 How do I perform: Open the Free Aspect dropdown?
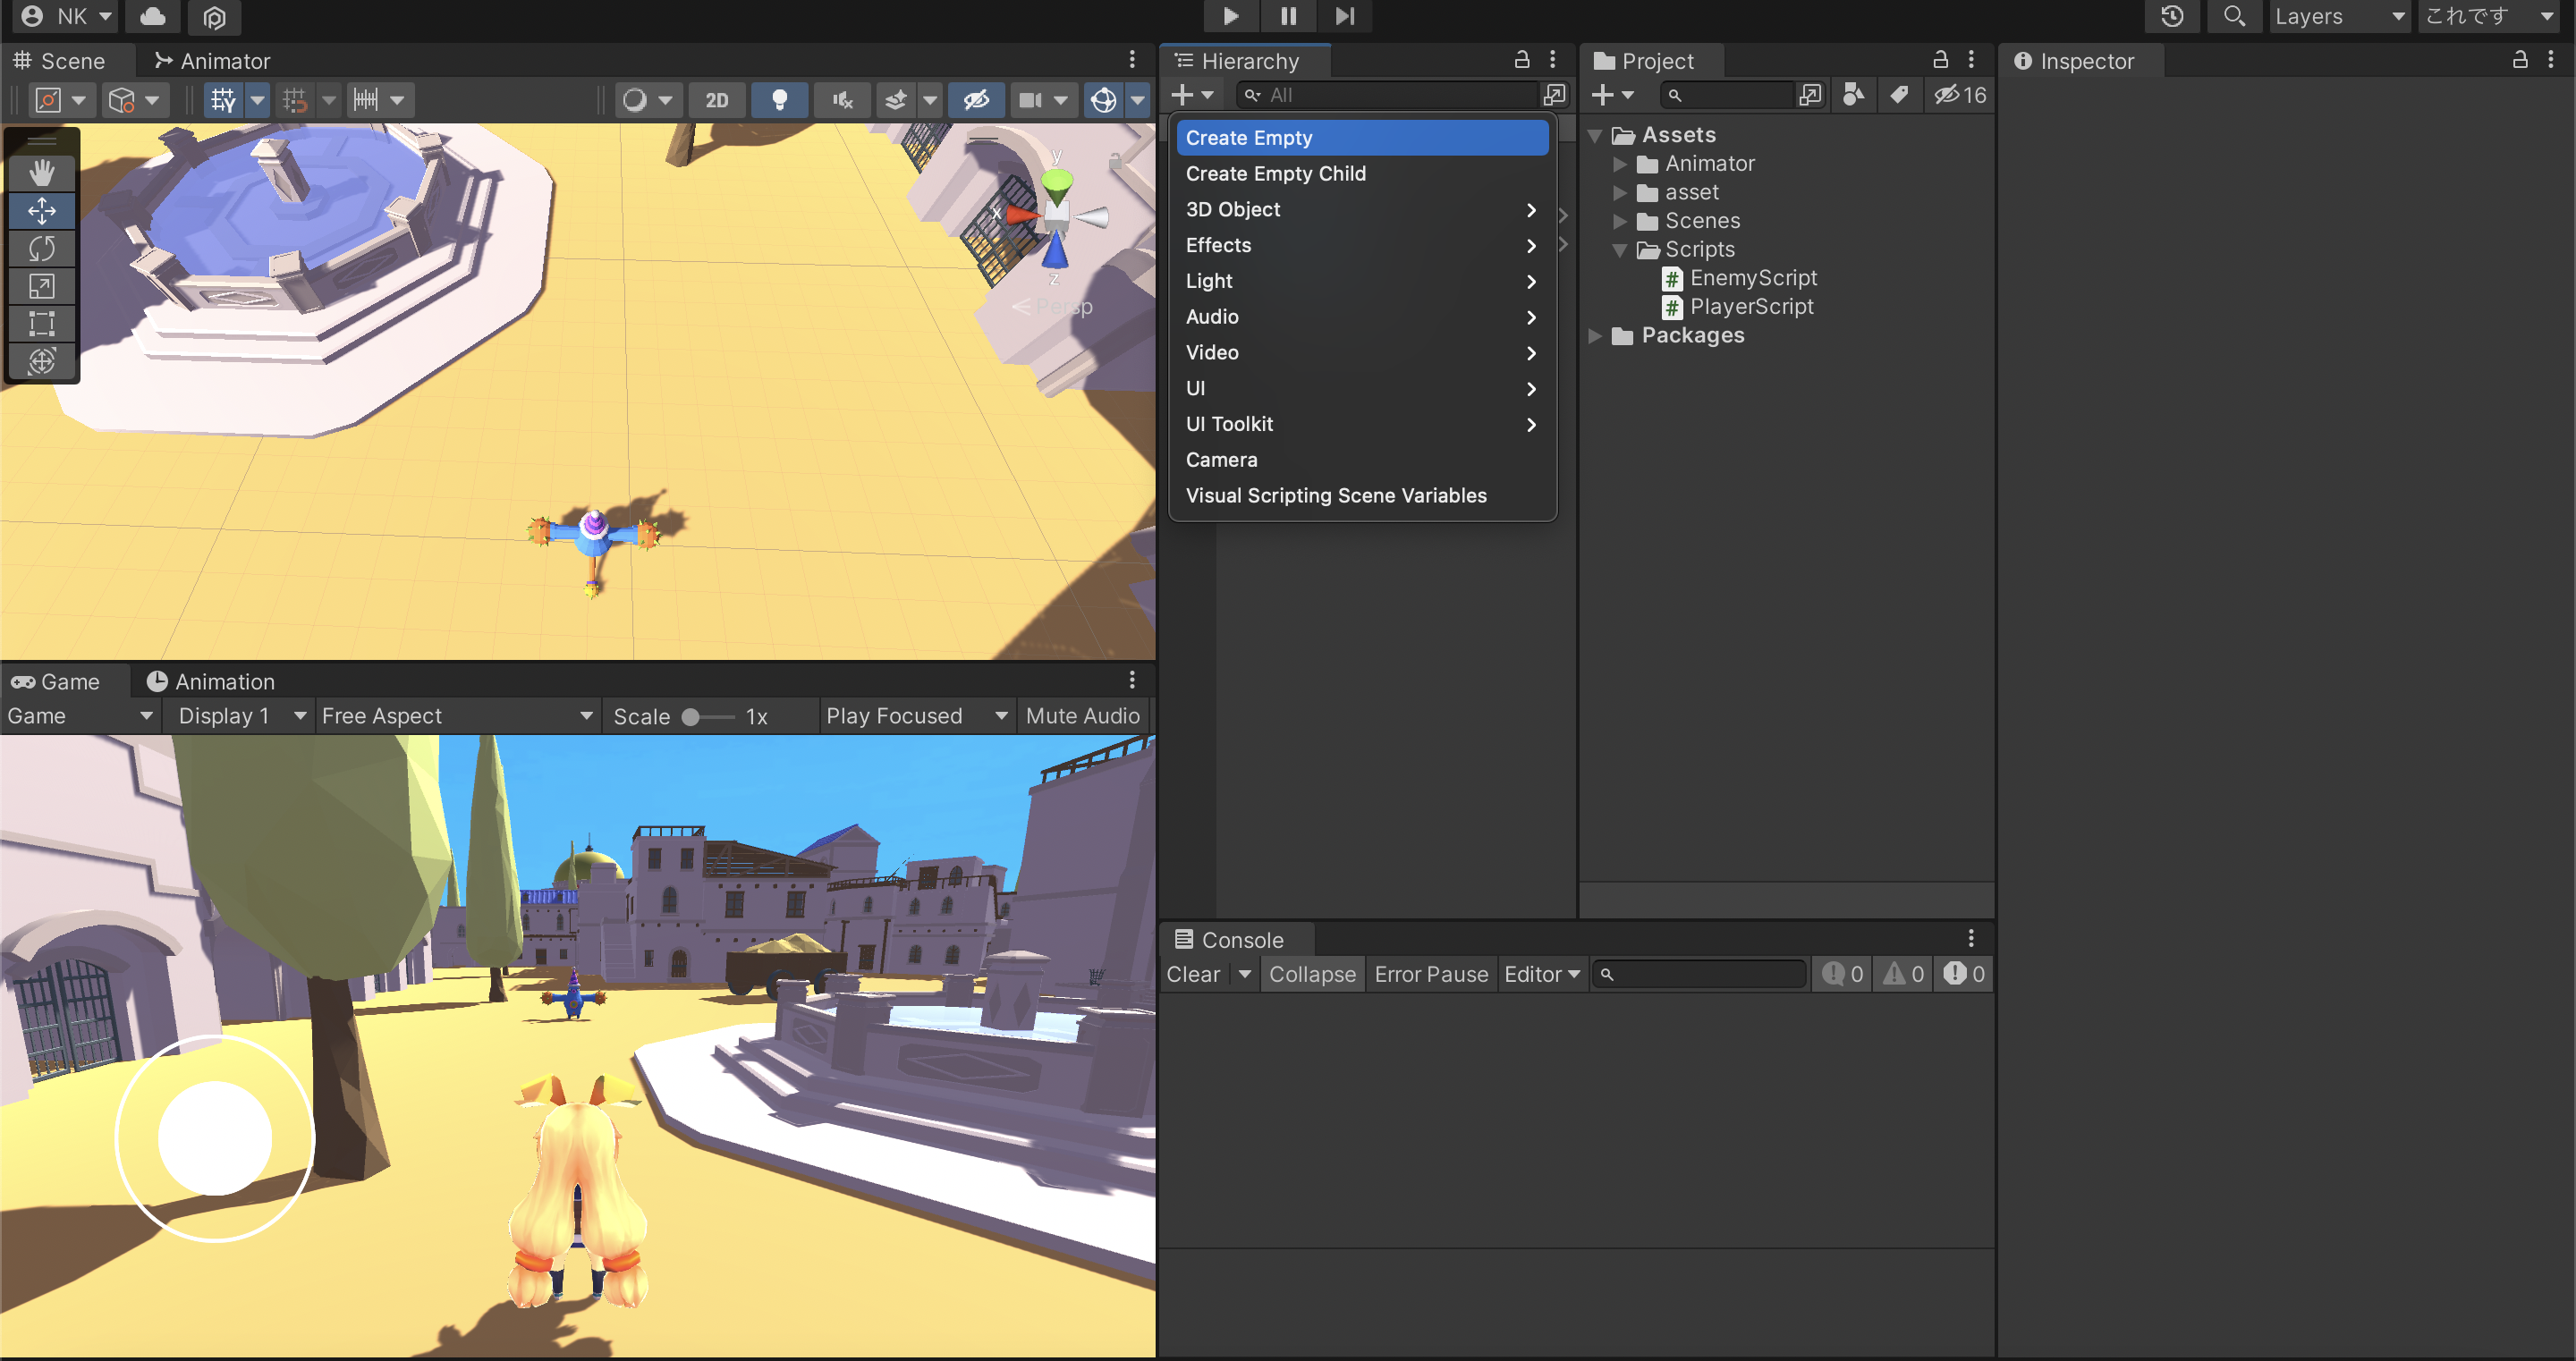457,716
